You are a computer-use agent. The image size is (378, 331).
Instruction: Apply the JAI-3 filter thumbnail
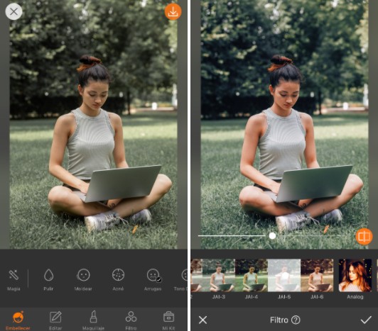[219, 279]
